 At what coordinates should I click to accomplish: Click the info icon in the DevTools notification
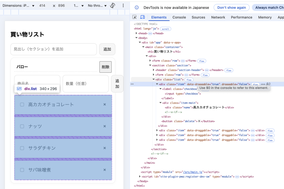pyautogui.click(x=137, y=7)
